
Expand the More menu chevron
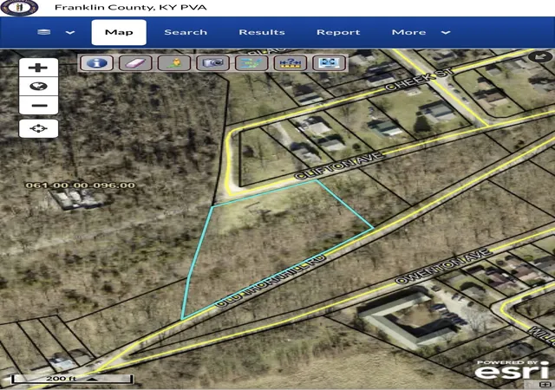point(446,33)
